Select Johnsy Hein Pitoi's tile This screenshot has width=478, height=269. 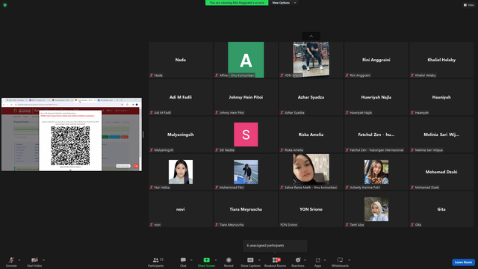246,97
